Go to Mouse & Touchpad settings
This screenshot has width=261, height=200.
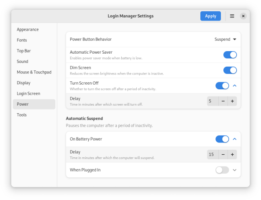34,72
